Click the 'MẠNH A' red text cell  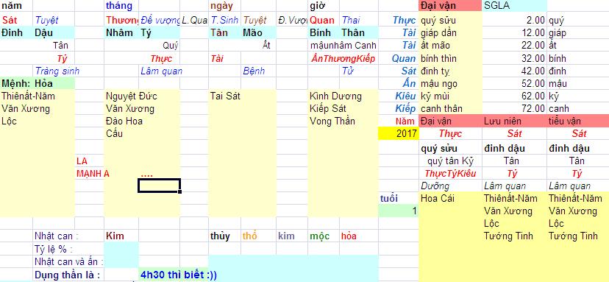click(93, 174)
